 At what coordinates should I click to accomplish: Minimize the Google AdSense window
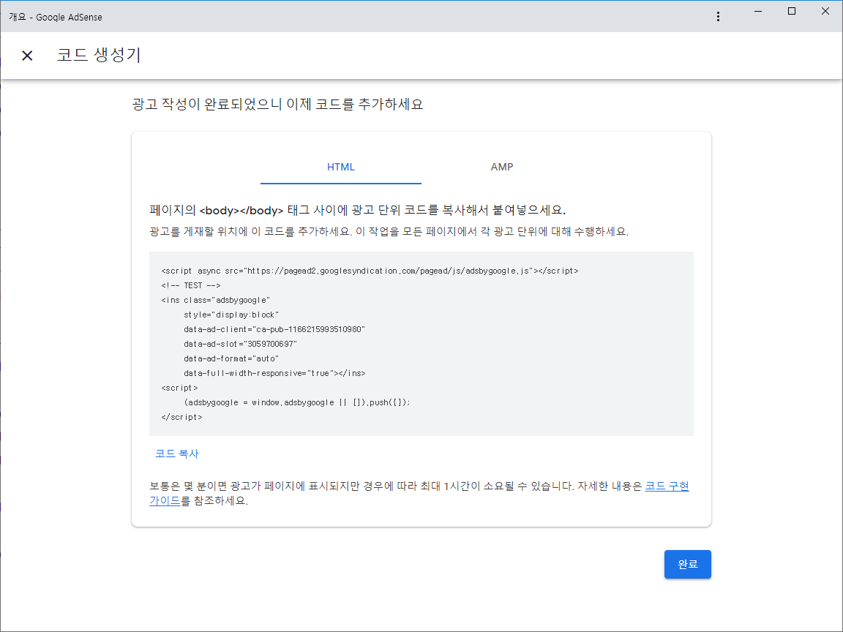pos(758,11)
